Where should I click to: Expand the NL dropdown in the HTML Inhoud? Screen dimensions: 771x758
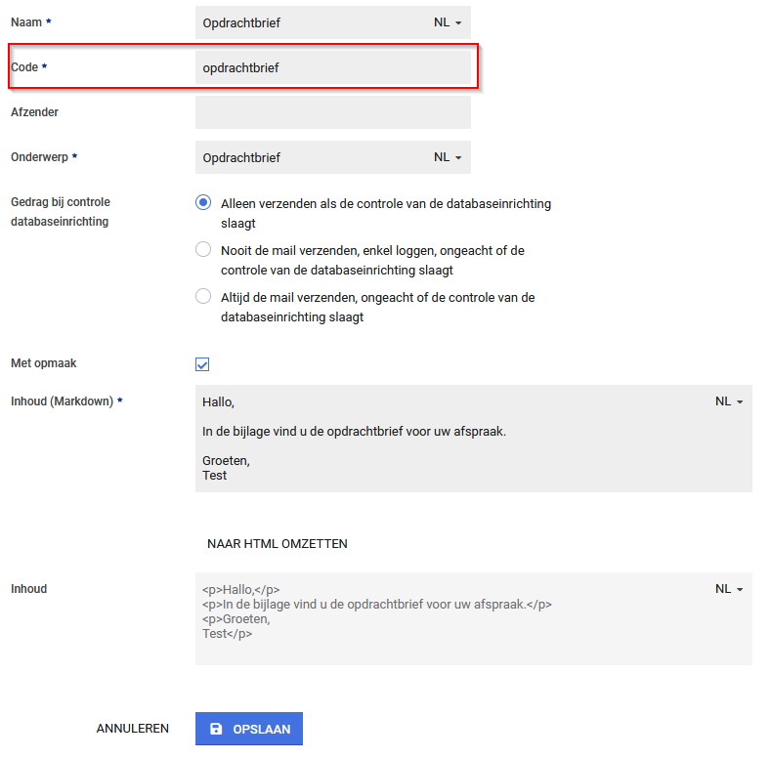click(729, 589)
